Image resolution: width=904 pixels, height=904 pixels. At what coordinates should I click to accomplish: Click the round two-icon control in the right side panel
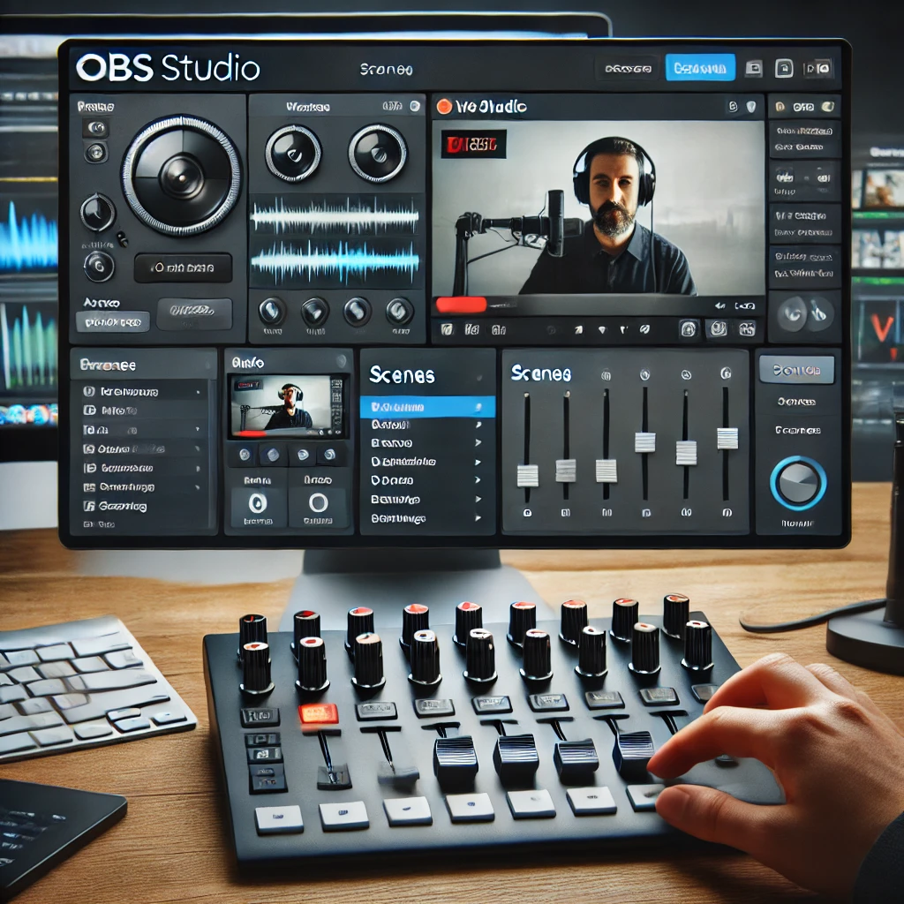click(805, 314)
